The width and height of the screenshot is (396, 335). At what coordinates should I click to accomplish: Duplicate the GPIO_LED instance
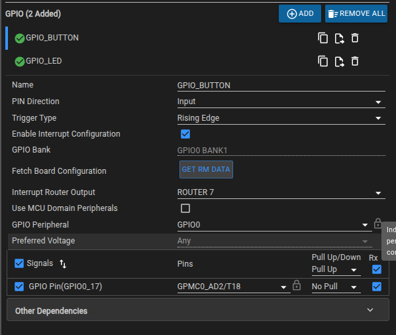(x=322, y=61)
